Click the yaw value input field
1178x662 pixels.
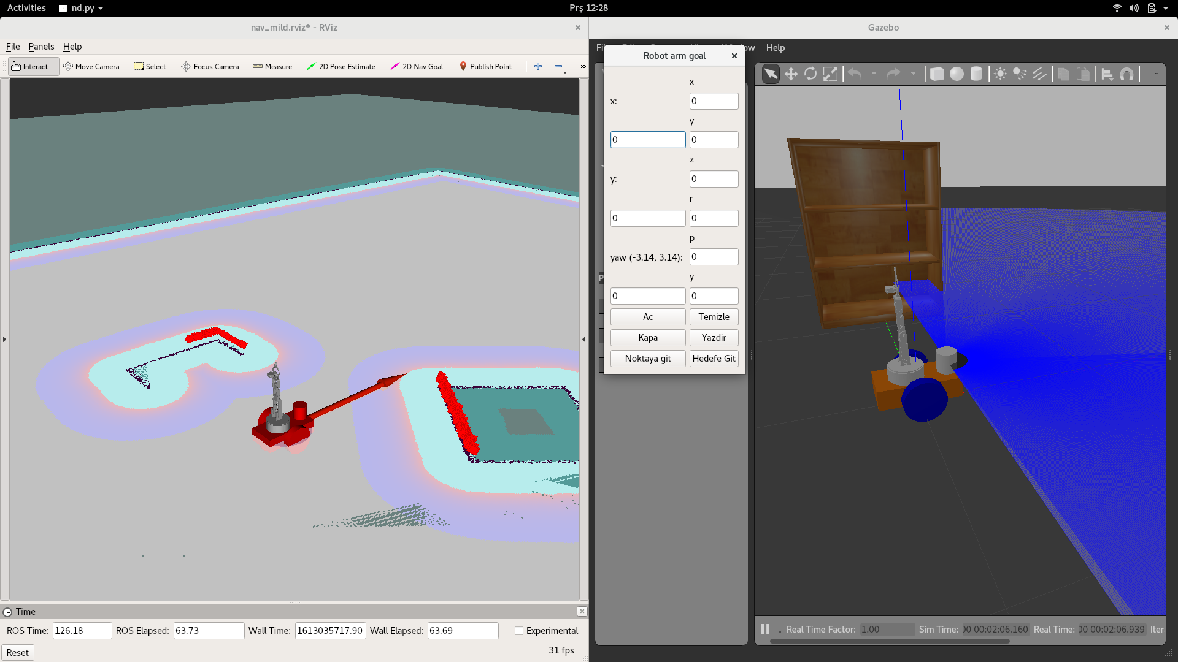714,257
